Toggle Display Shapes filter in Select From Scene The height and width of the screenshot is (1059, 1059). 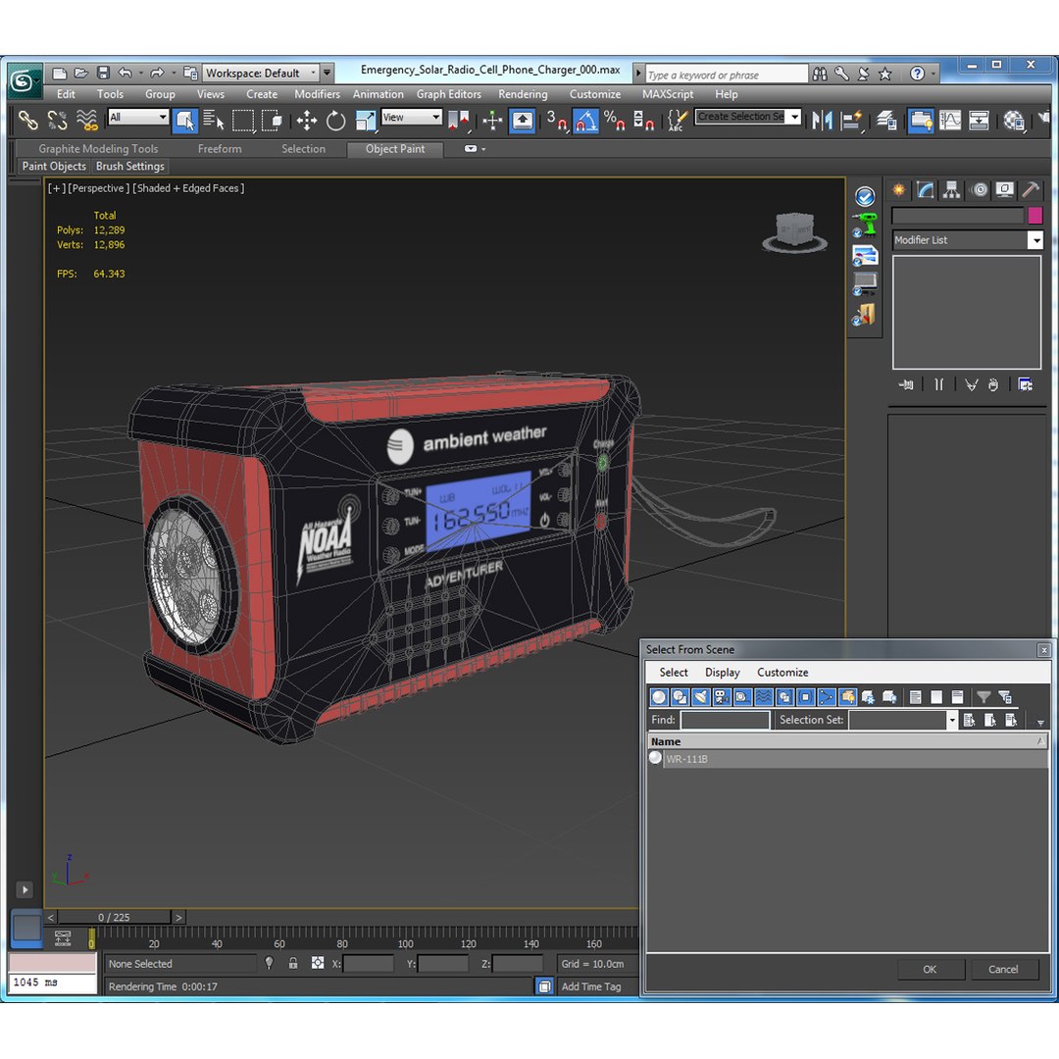point(681,697)
